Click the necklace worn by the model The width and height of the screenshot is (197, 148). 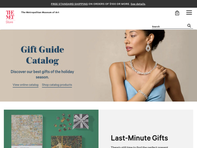143,67
